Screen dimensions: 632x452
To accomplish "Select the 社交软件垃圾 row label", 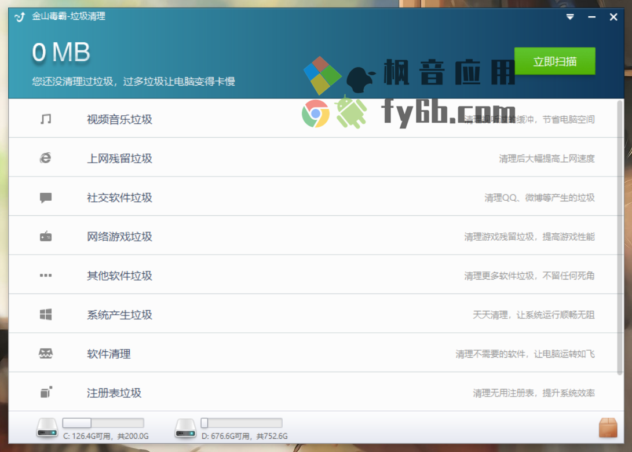I will tap(119, 197).
